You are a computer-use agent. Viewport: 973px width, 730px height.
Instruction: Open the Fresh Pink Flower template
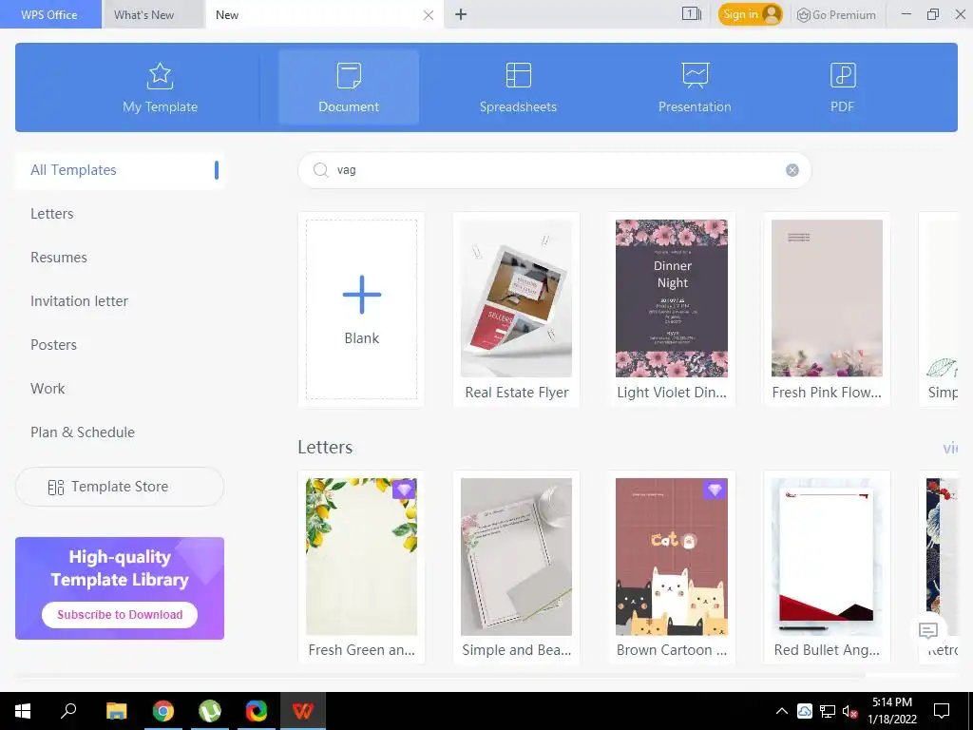[827, 310]
